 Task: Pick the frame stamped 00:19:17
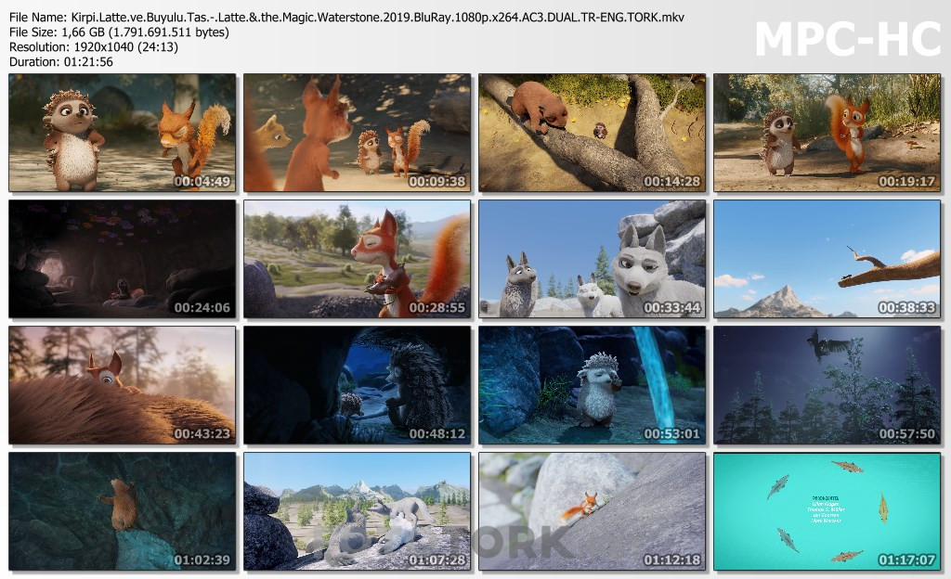coord(827,133)
